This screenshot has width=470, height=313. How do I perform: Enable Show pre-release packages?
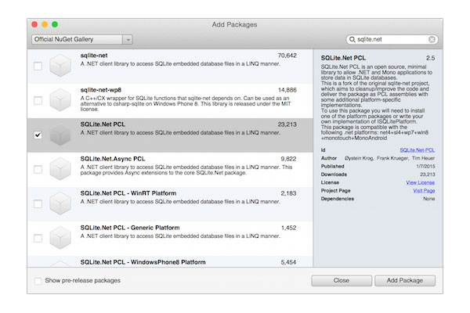(x=38, y=281)
